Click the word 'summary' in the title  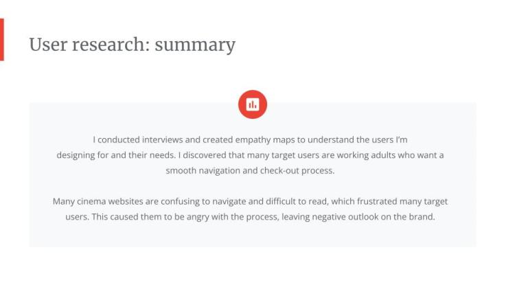coord(195,45)
